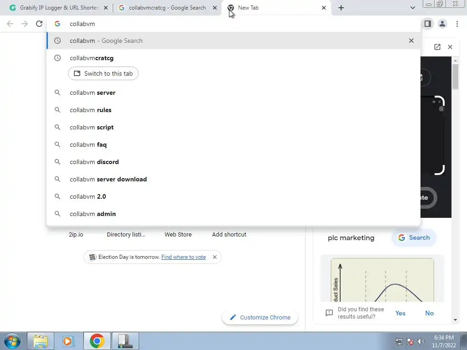Click the address bar containing collabvm
Screen dimensions: 467x350
tap(233, 24)
